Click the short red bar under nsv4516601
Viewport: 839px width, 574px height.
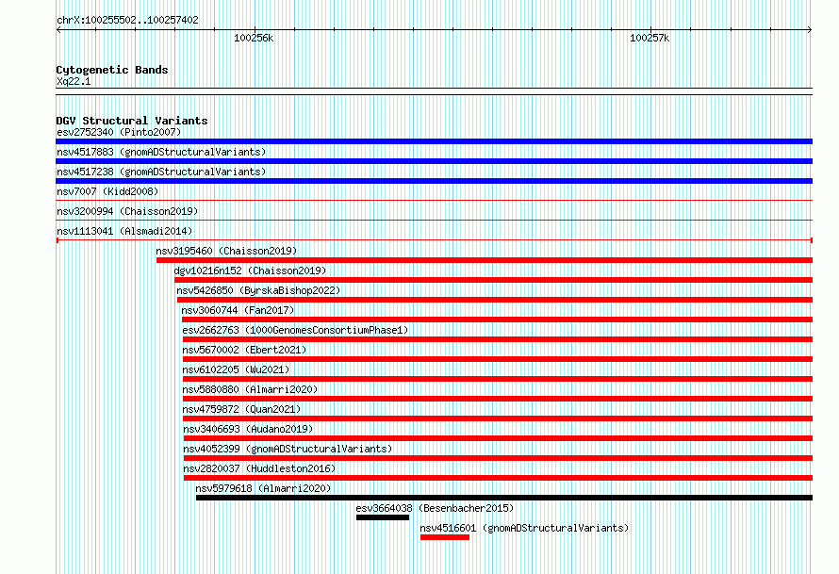(x=445, y=537)
